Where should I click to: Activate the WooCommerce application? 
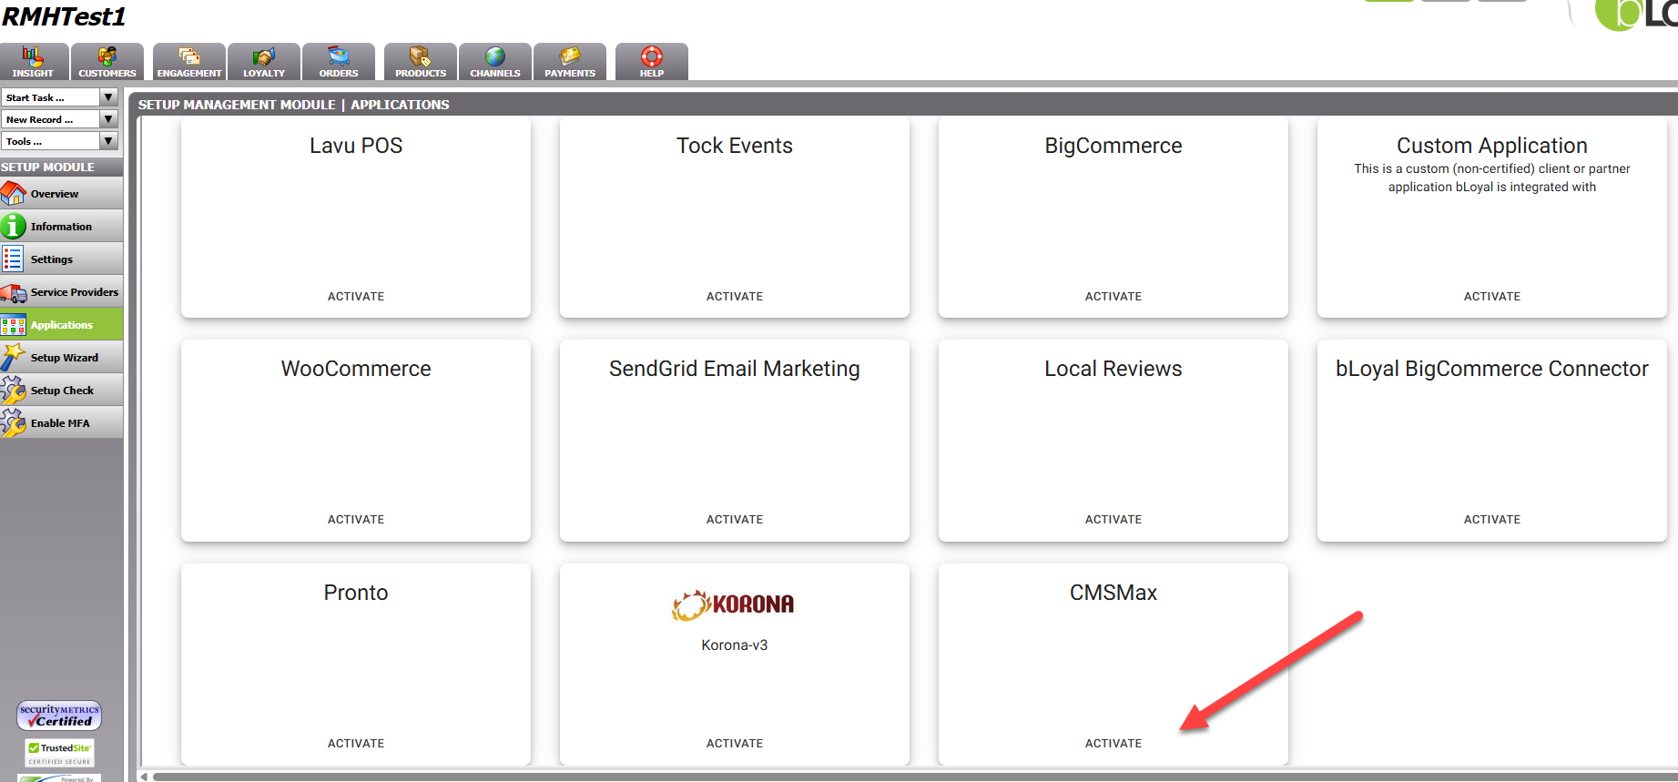[356, 519]
